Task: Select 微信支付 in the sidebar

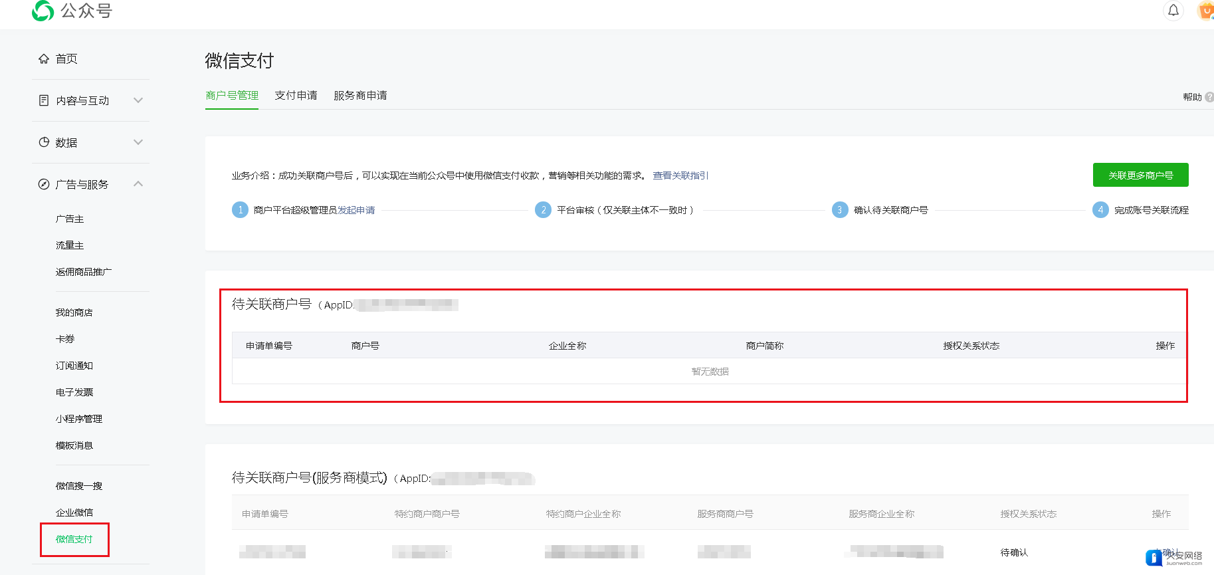Action: (74, 539)
